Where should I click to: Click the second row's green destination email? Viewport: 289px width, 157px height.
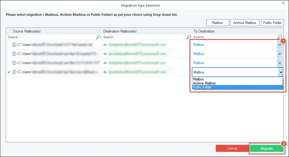[137, 54]
